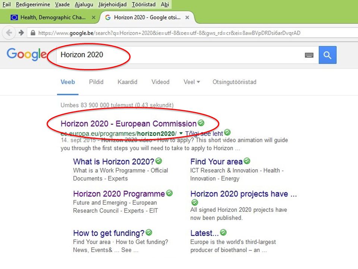358x269 pixels.
Task: Open the Latest... sitelink
Action: point(205,233)
